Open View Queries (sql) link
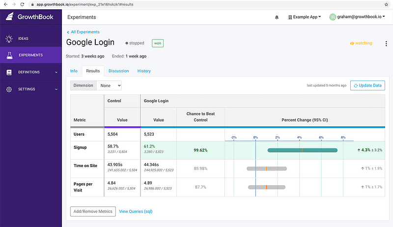393x227 pixels. tap(136, 211)
